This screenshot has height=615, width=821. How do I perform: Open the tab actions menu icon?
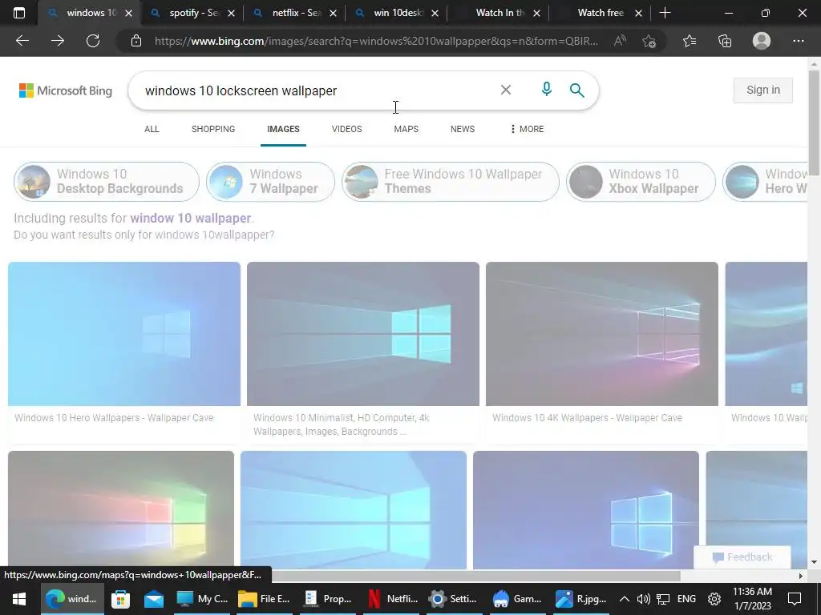click(x=19, y=13)
